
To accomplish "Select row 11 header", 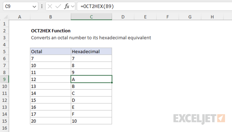I will [x=5, y=93].
